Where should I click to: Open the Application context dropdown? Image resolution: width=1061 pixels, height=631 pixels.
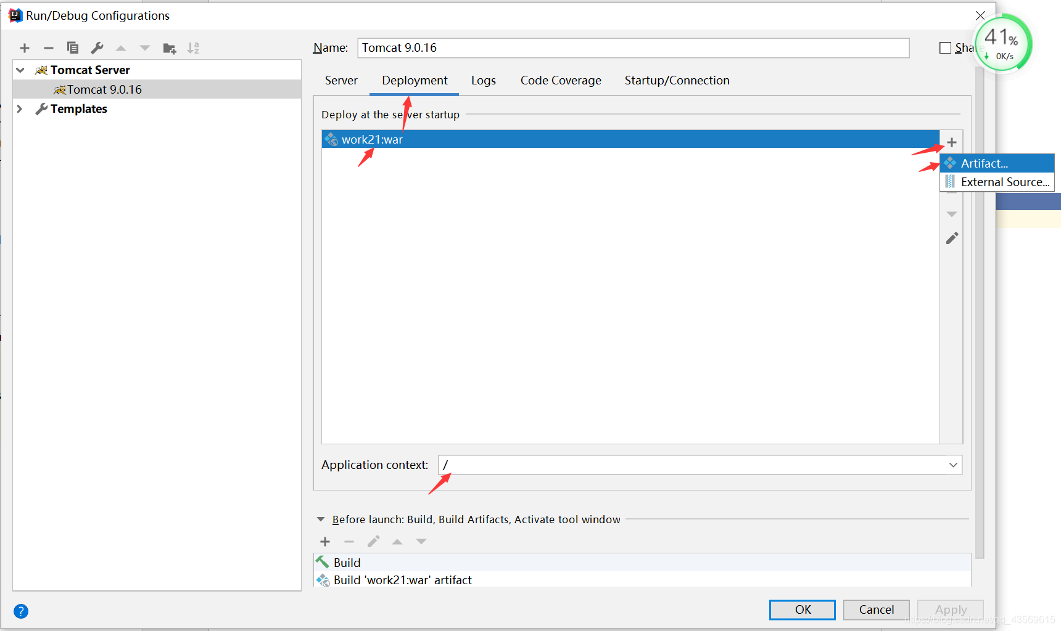(x=953, y=465)
